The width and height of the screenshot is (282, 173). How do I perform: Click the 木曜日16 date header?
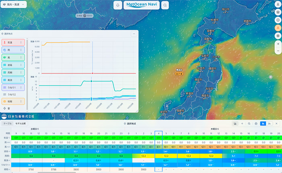(215, 129)
